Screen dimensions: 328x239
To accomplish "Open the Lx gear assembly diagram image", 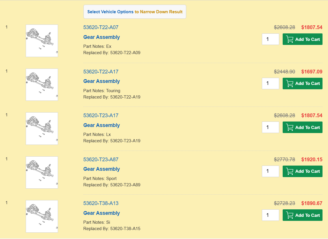I will [42, 128].
